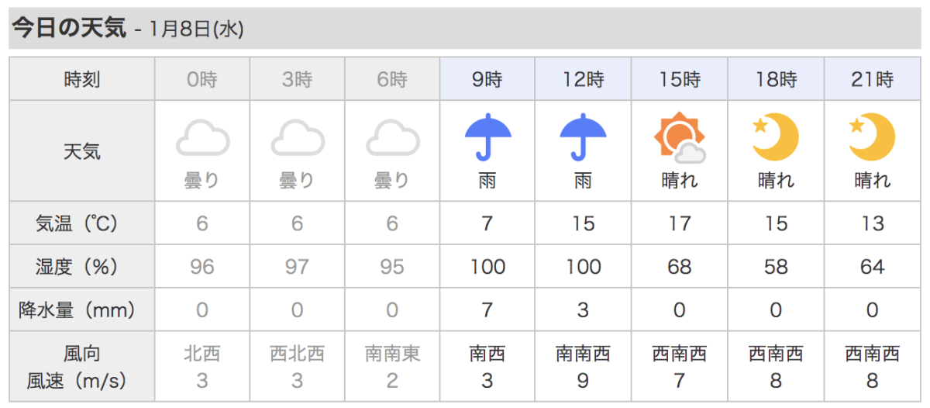This screenshot has height=408, width=930.
Task: Click the cloudy icon at 6時
Action: [392, 137]
